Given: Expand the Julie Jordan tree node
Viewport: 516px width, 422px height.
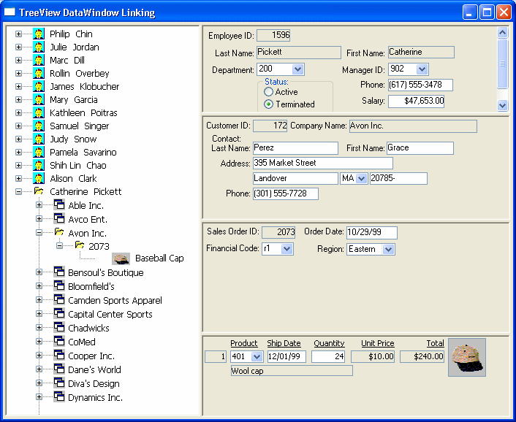Looking at the screenshot, I should point(18,47).
